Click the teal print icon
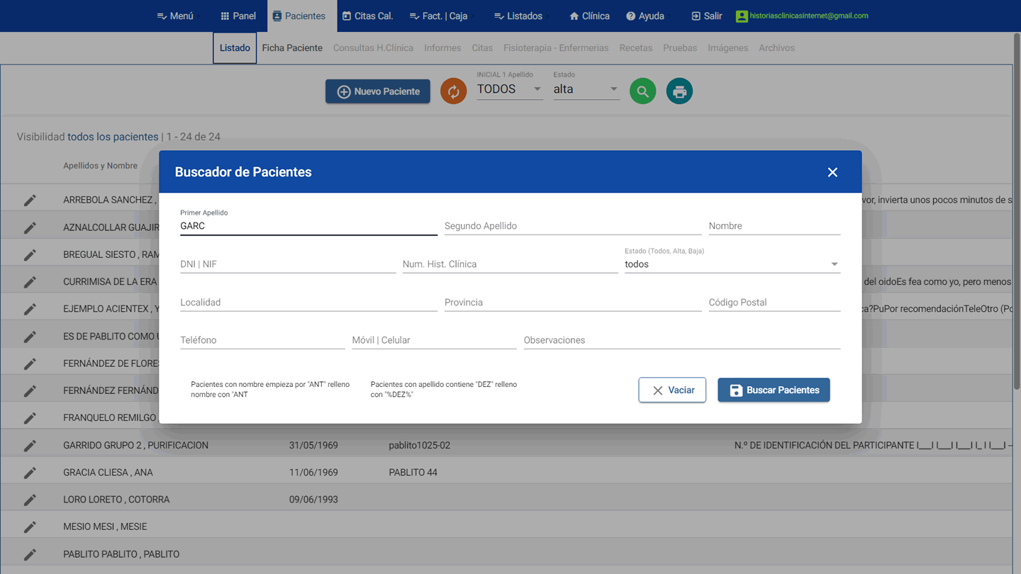 point(679,91)
